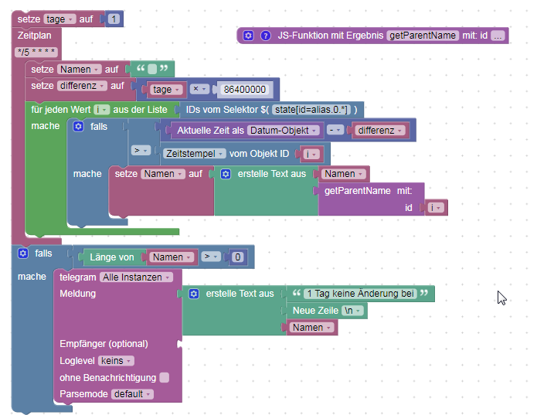Screen dimensions: 537x415
Task: Open 'Namen' dropdown in 'Länge von' block
Action: [x=172, y=257]
